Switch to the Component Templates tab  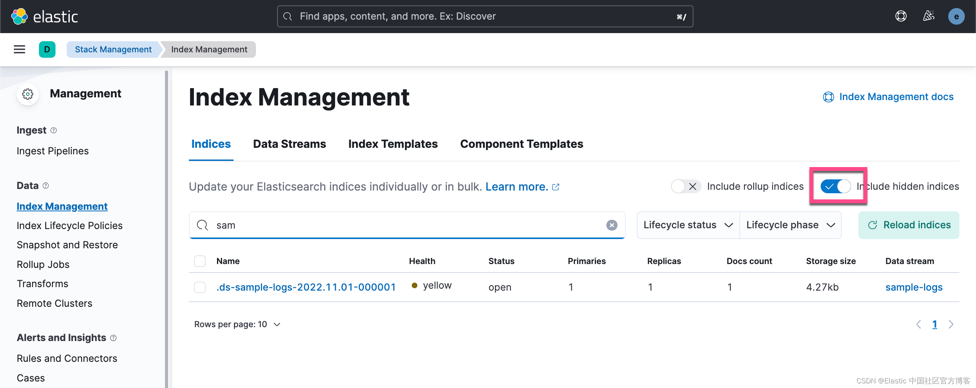tap(522, 144)
